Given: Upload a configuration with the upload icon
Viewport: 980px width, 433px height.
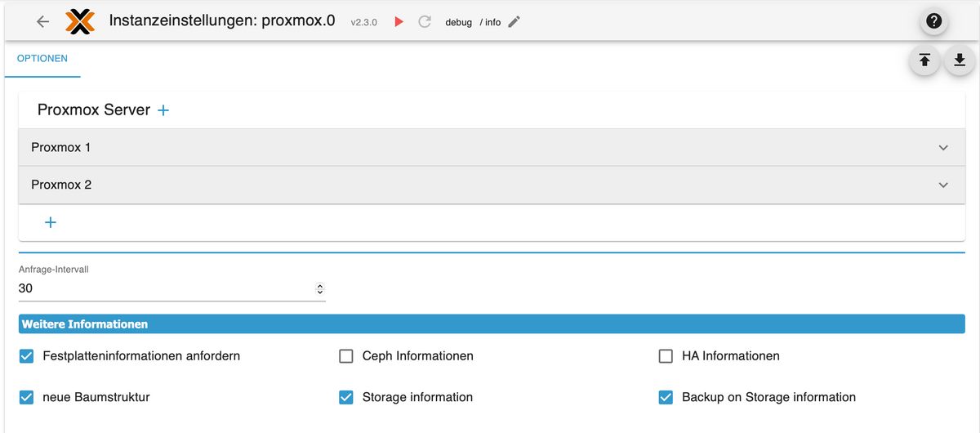Looking at the screenshot, I should [924, 60].
